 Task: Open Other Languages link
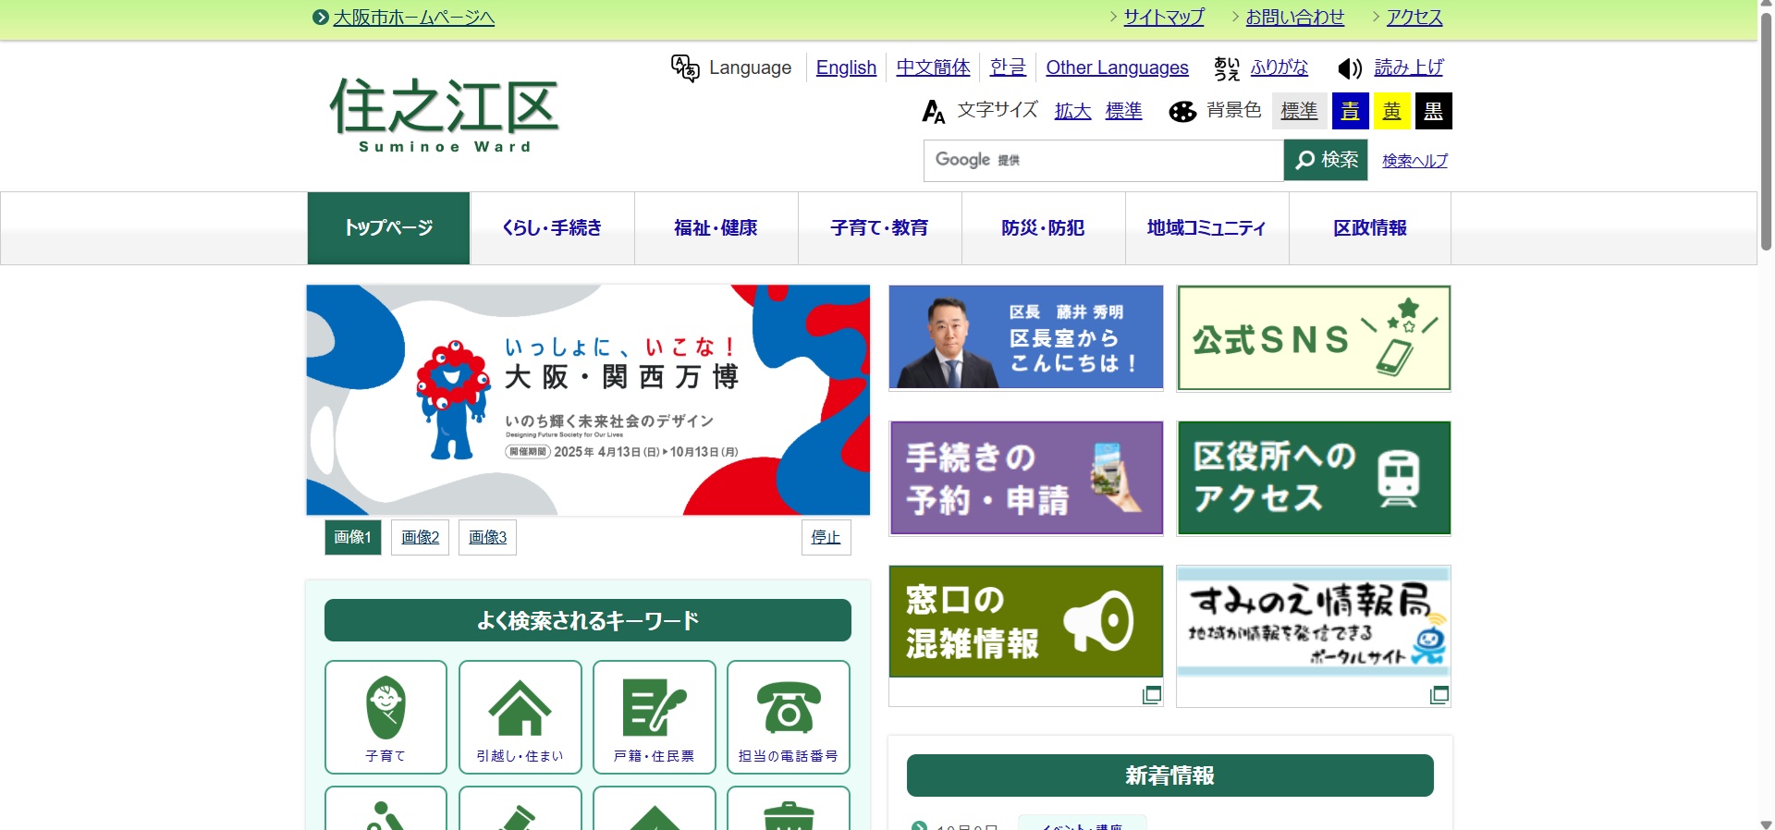[1117, 67]
